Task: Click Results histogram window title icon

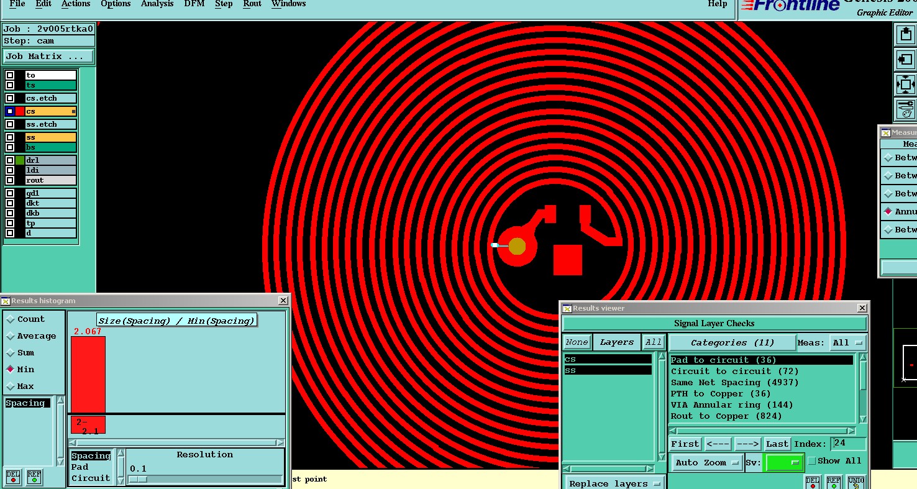Action: point(6,301)
